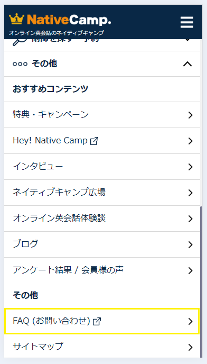Open FAQ (お問い合わせ) link
The width and height of the screenshot is (207, 364).
pyautogui.click(x=102, y=321)
